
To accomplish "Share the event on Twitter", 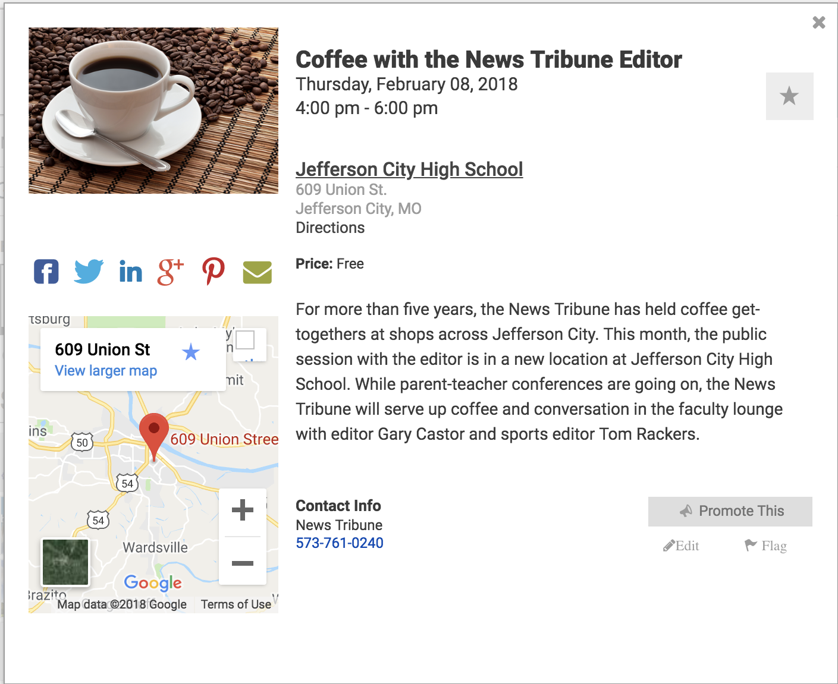I will [88, 272].
